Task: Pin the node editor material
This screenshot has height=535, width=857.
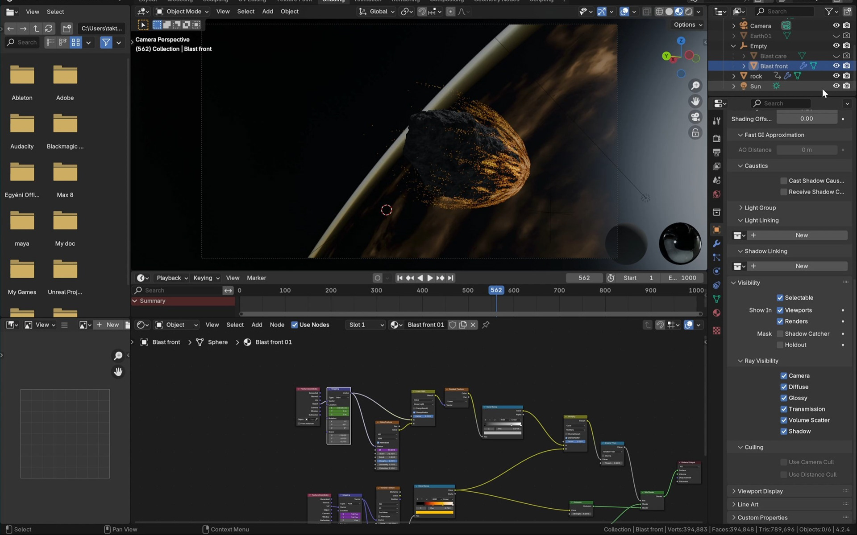Action: coord(486,325)
